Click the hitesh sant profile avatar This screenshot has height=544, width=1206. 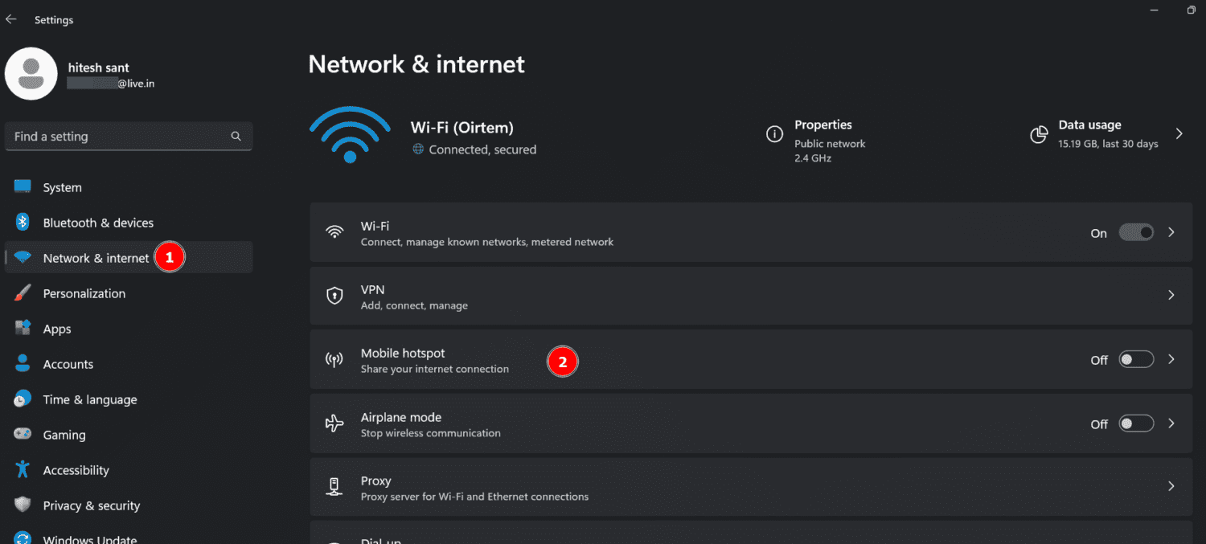[31, 74]
